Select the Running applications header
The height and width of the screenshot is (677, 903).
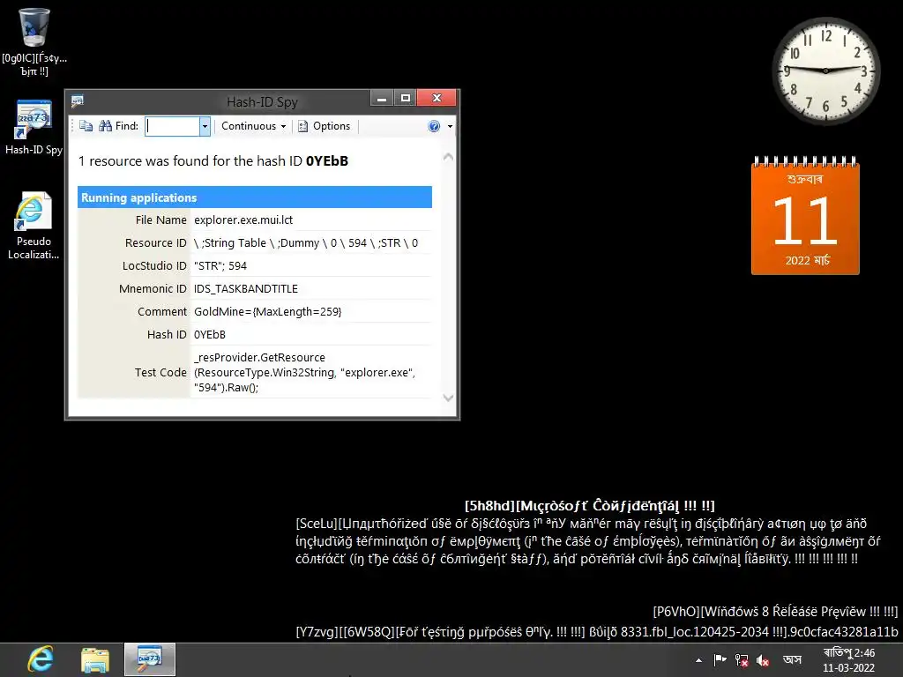(x=255, y=197)
